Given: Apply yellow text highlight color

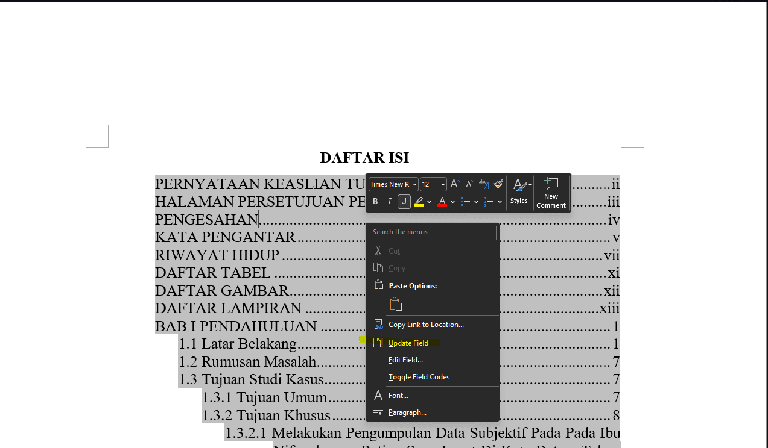Looking at the screenshot, I should click(x=419, y=201).
